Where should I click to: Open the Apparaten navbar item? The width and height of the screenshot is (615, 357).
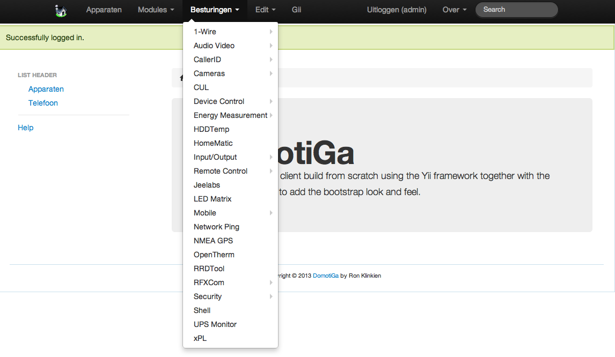104,10
